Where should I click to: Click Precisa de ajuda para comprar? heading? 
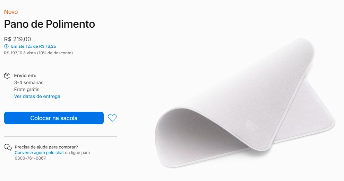pos(46,147)
